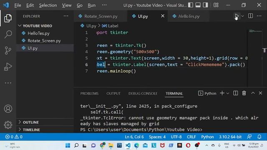The width and height of the screenshot is (267, 150).
Task: Open the launch profile dropdown beside plus
Action: (228, 93)
